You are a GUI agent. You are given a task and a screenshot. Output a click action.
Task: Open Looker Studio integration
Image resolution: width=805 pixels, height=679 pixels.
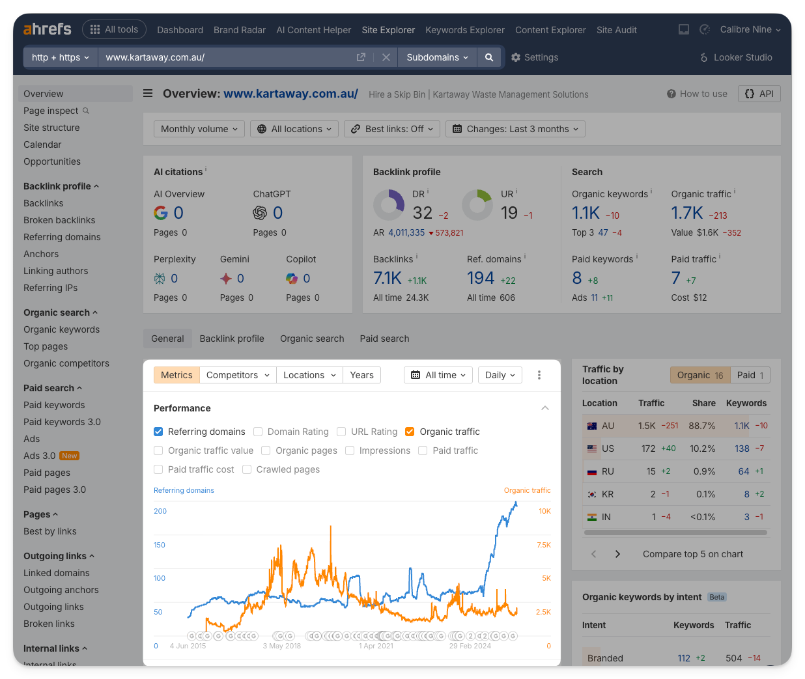pyautogui.click(x=736, y=57)
